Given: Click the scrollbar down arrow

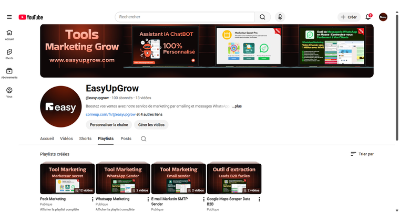Looking at the screenshot, I should coord(397,210).
